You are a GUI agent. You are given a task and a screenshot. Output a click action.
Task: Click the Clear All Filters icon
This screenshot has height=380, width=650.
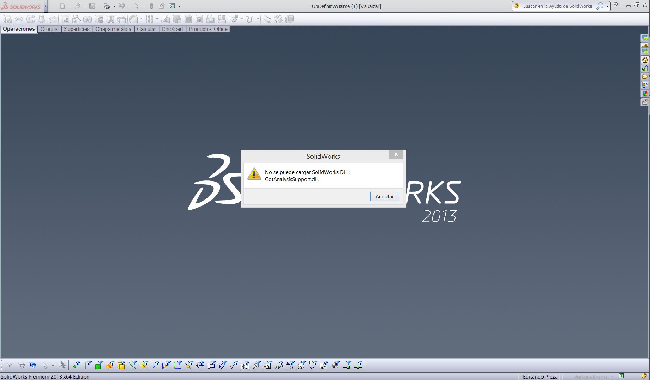coord(21,365)
